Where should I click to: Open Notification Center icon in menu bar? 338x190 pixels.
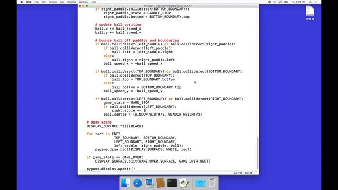(x=316, y=2)
